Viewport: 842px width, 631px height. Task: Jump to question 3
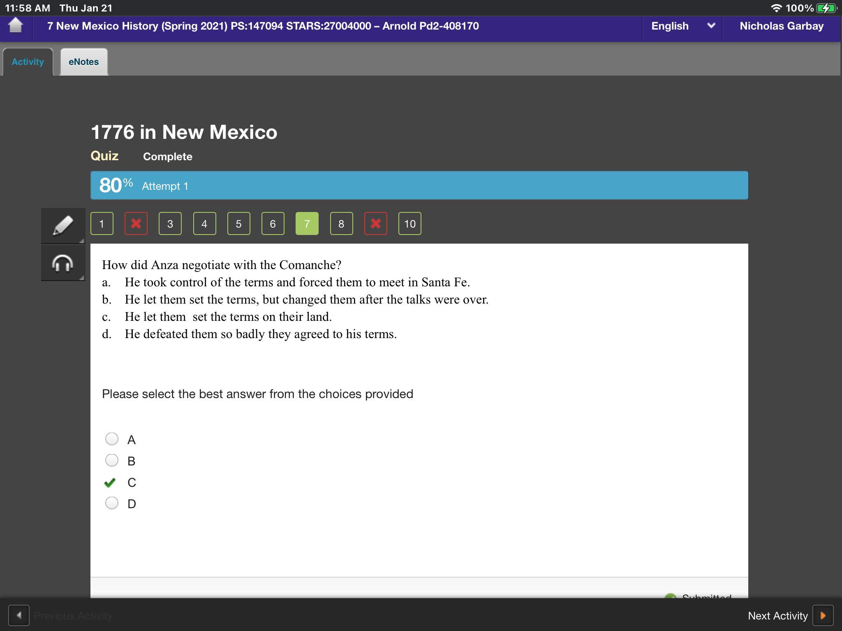(x=170, y=223)
